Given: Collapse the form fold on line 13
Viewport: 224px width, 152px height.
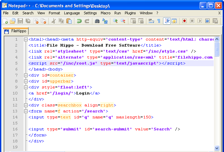Looking at the screenshot, I should coord(26,111).
